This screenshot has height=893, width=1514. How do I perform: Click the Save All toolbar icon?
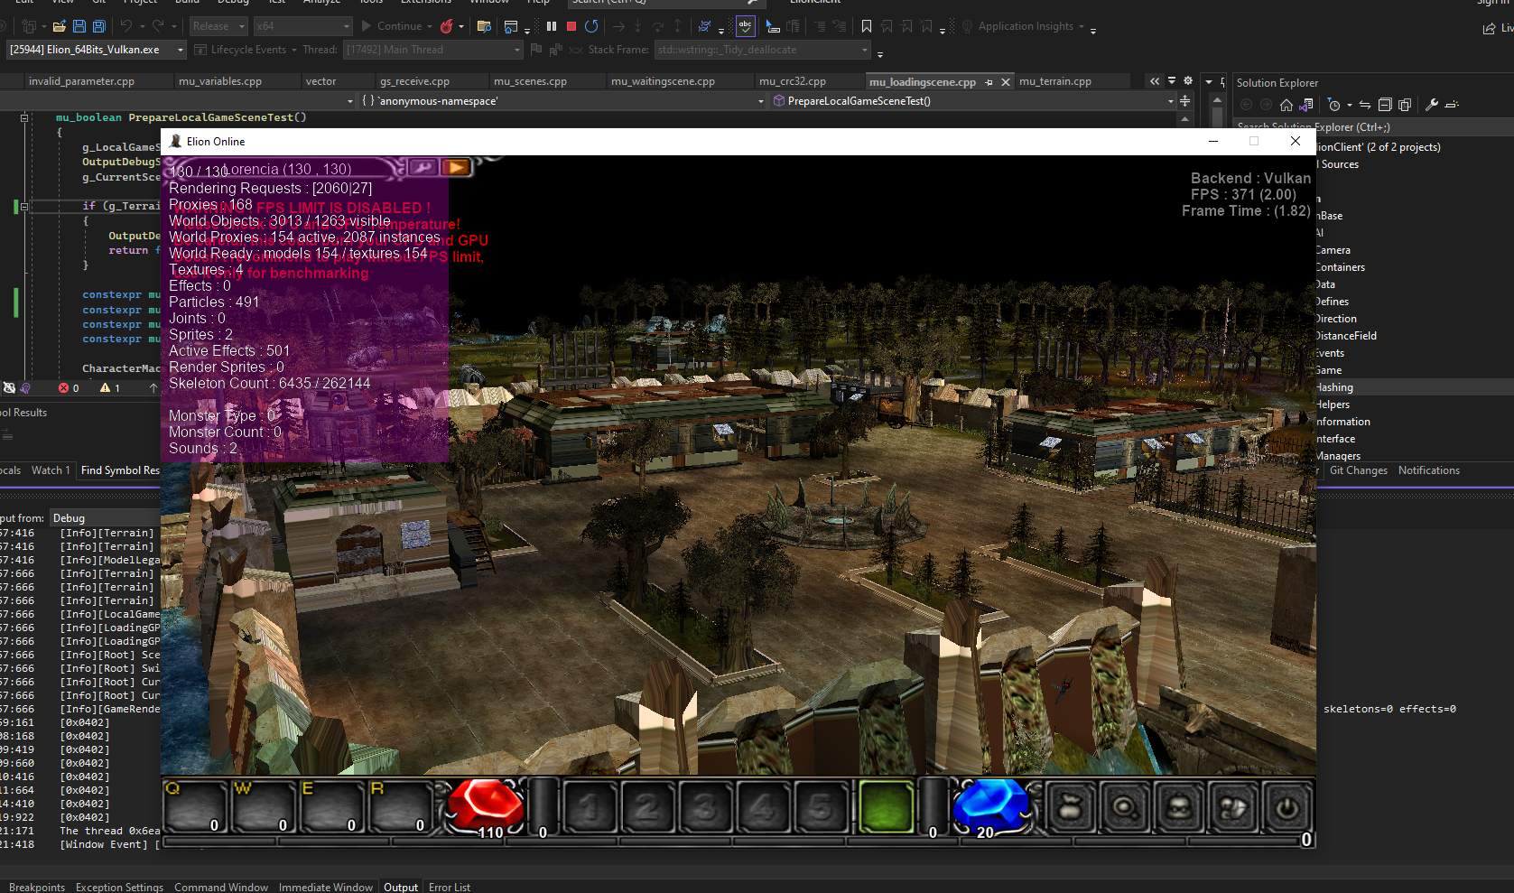tap(99, 26)
